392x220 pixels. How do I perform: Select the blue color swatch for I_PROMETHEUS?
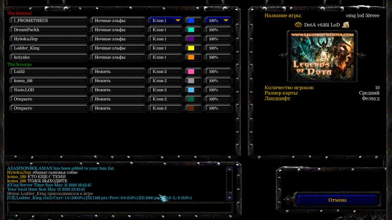coord(191,20)
